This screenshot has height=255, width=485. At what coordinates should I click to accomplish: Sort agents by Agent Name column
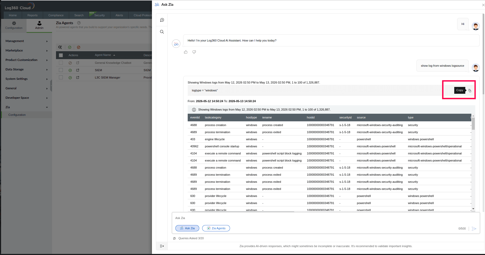tap(105, 55)
